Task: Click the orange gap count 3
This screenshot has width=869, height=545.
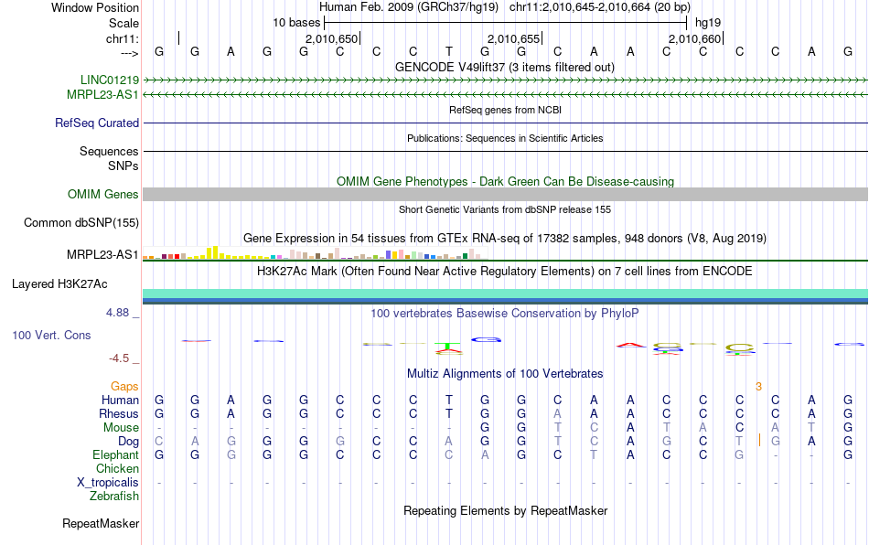Action: coord(758,387)
